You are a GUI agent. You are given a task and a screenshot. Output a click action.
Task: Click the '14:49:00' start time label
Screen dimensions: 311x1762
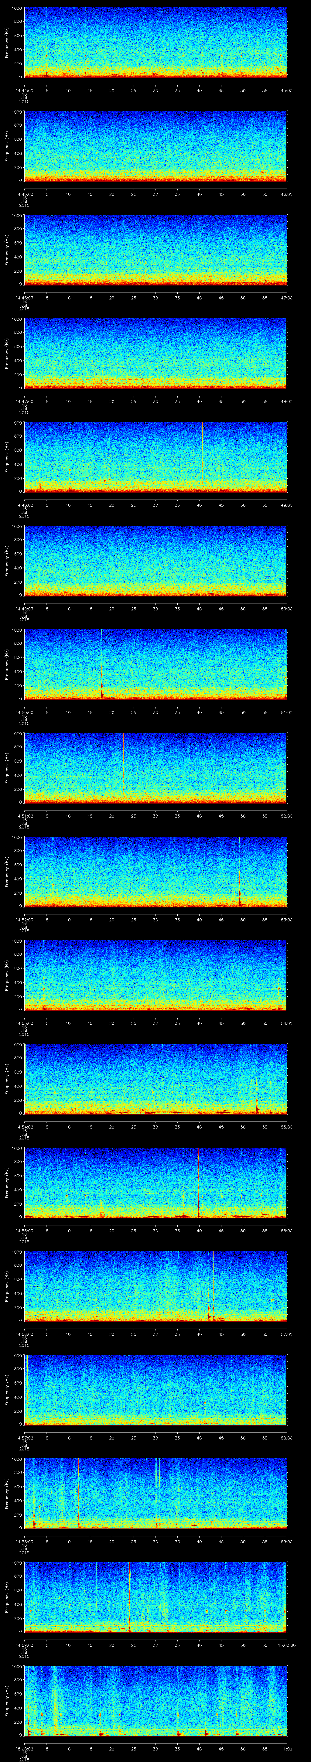24,609
